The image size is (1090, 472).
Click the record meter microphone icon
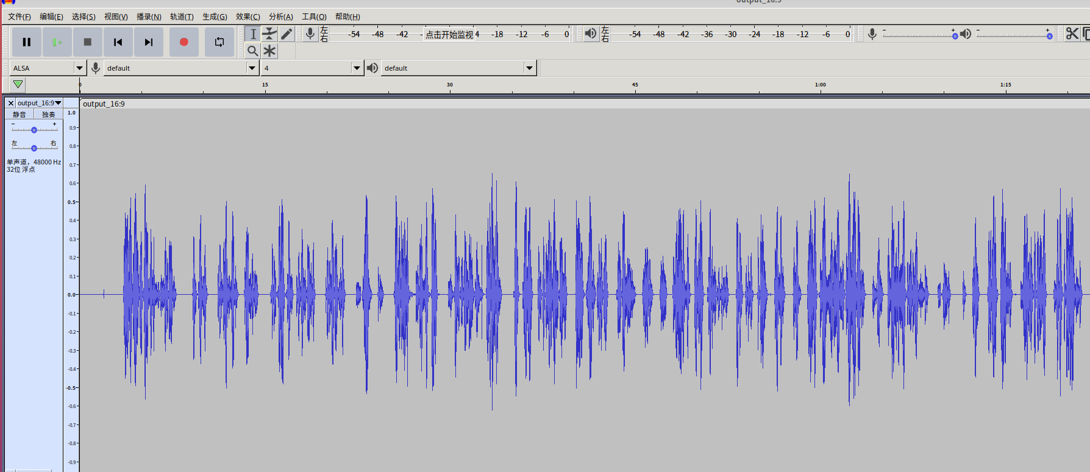(310, 34)
